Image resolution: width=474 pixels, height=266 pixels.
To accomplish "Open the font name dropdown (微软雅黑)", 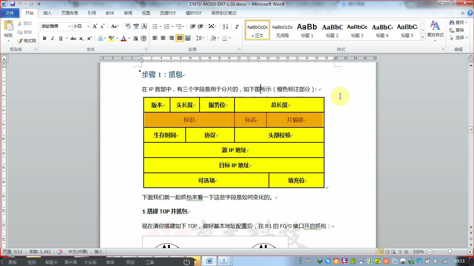I will coord(69,26).
